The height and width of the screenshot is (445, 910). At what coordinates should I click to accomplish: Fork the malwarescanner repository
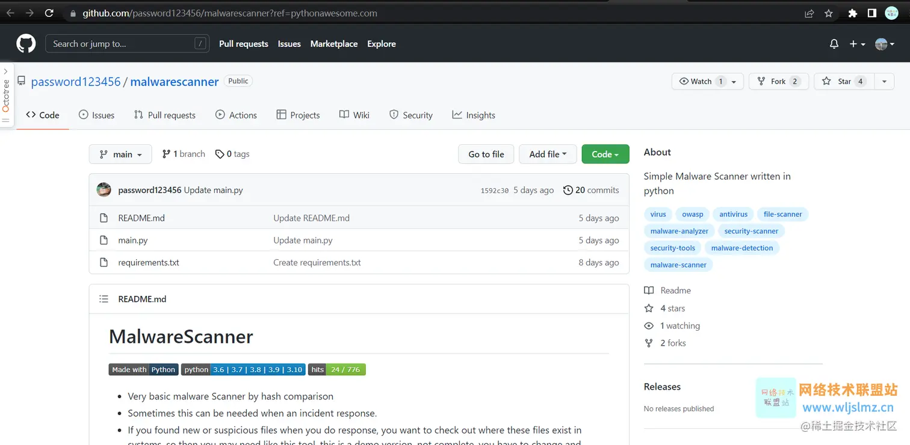tap(778, 81)
